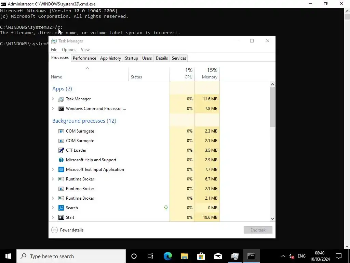The height and width of the screenshot is (263, 350).
Task: Expand the Task Manager process row
Action: click(x=53, y=99)
